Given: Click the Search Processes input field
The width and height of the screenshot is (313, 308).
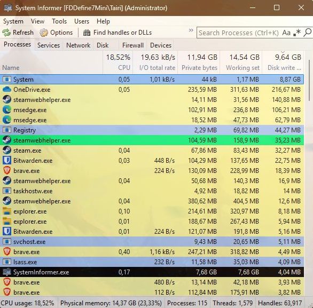Looking at the screenshot, I should 238,33.
